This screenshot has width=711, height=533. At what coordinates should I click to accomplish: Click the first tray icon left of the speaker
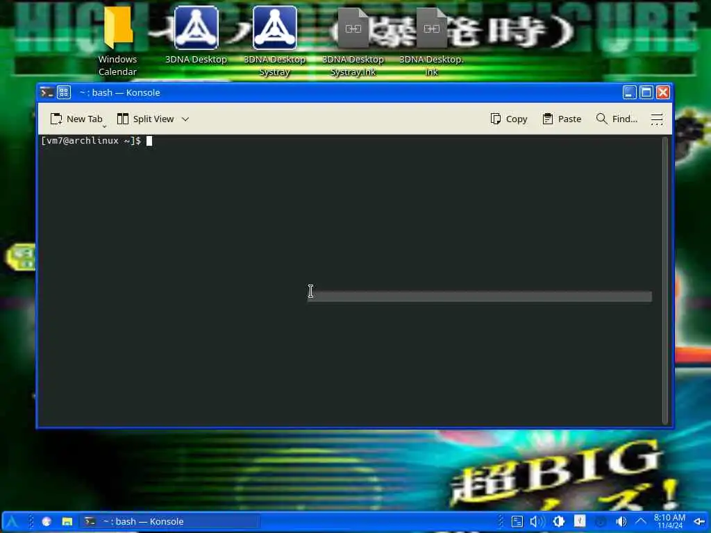point(517,522)
